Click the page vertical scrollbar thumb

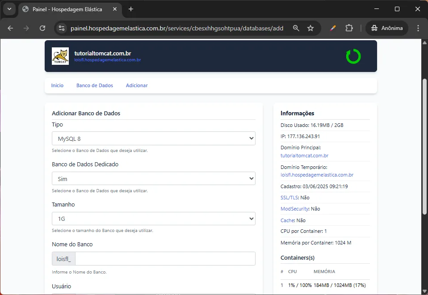tap(424, 147)
